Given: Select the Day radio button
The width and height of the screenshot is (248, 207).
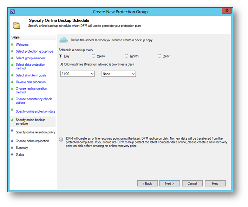Looking at the screenshot, I should pyautogui.click(x=60, y=56).
